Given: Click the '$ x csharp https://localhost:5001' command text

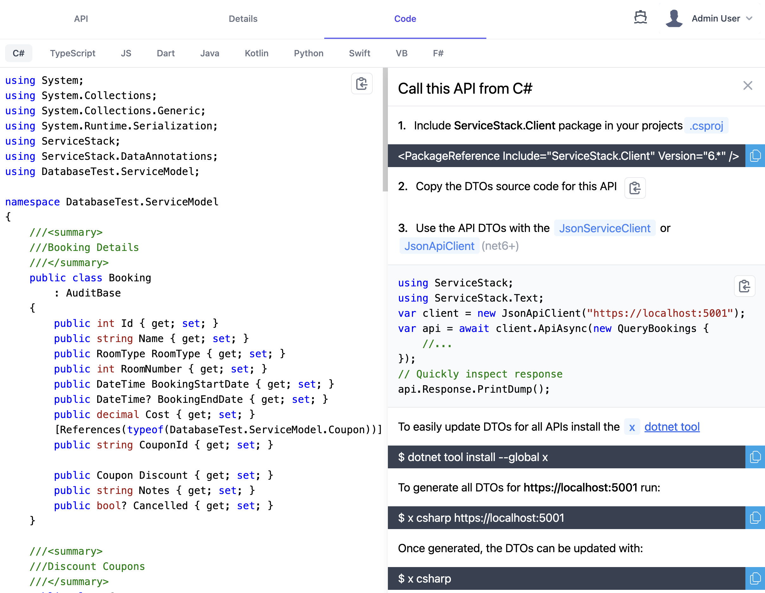Looking at the screenshot, I should (481, 517).
